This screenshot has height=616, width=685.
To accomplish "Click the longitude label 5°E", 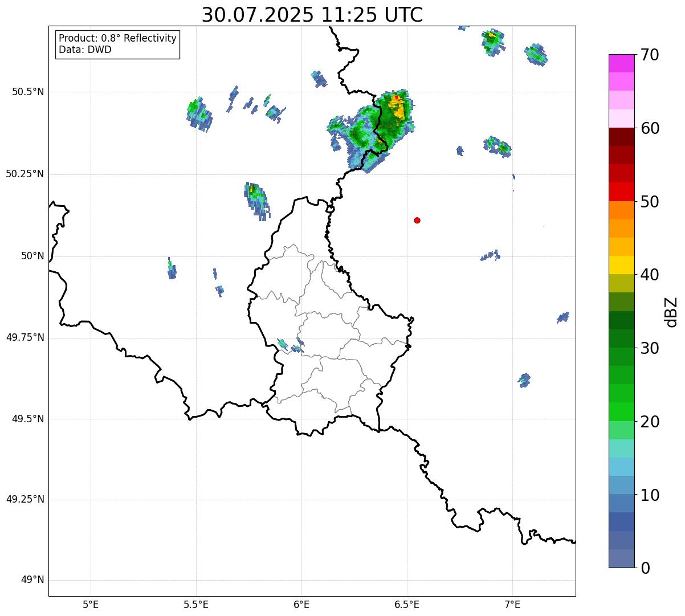I will (91, 604).
